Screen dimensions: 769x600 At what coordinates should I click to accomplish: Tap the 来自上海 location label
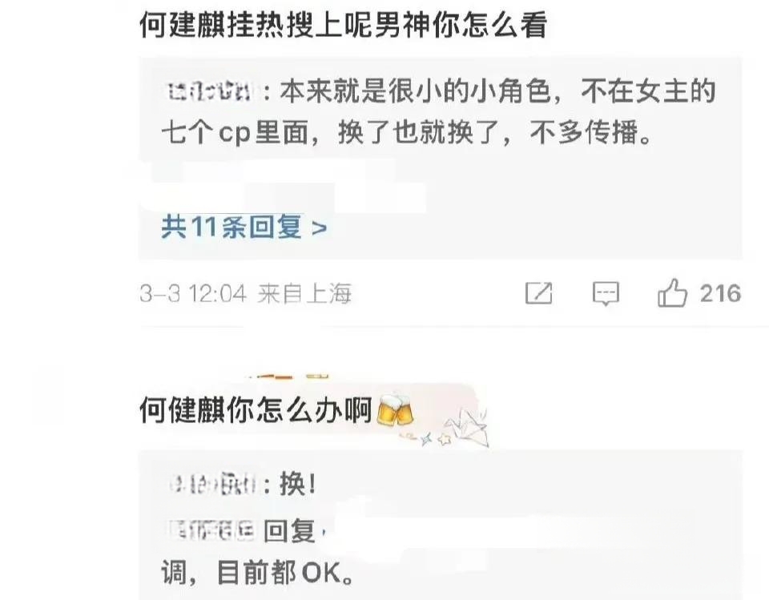(x=304, y=294)
